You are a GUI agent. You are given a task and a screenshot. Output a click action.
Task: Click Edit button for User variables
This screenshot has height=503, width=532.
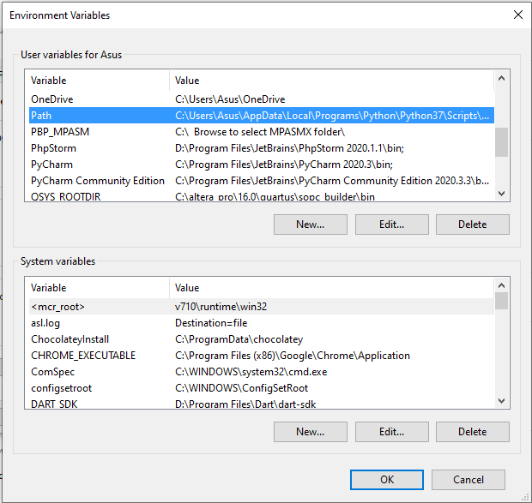391,225
